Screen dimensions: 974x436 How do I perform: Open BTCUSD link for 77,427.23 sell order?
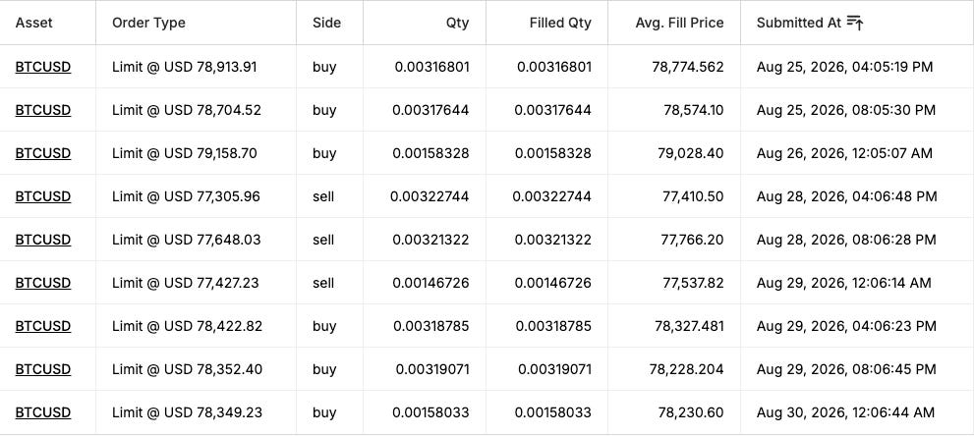(x=43, y=283)
